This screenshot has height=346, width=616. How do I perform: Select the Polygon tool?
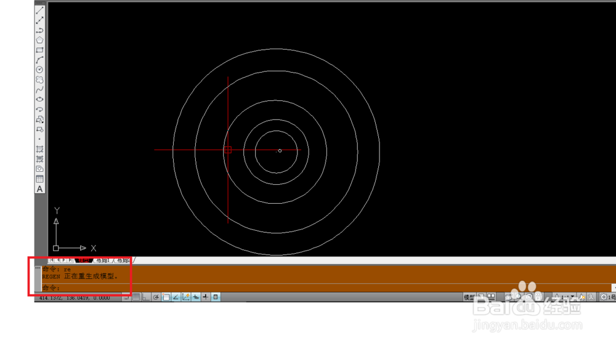39,40
